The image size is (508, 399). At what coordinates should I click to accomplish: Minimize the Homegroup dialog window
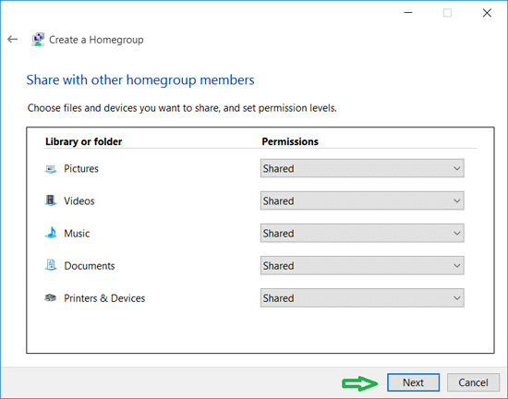(x=408, y=13)
